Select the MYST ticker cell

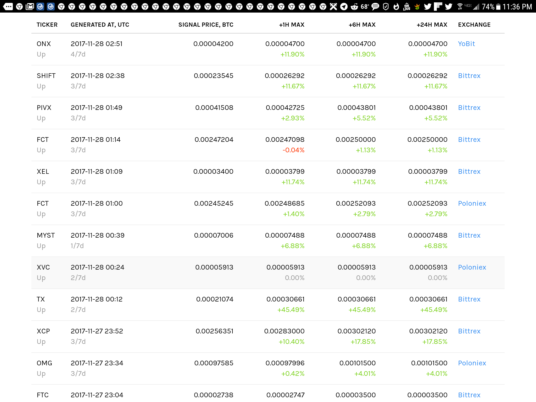(x=46, y=235)
